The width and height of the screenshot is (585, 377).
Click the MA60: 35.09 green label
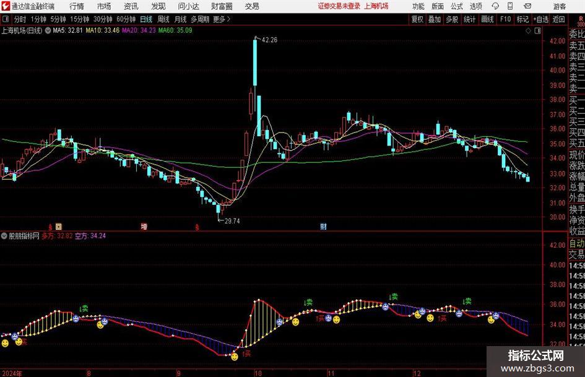coord(175,30)
